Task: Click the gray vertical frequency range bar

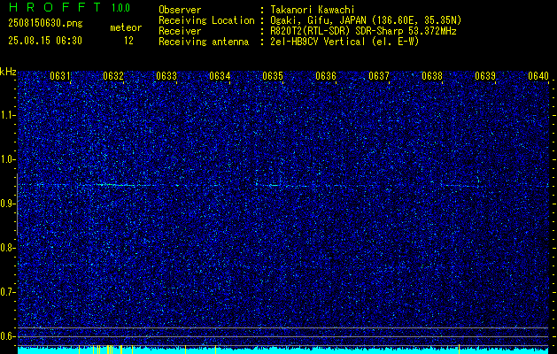Action: coord(17,204)
